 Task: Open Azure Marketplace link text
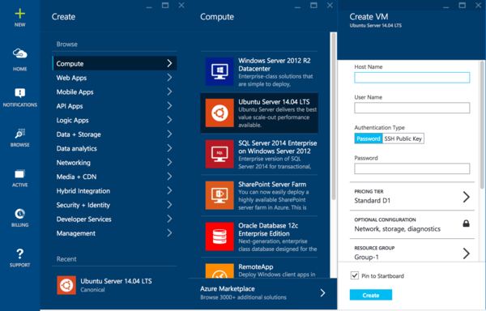pos(228,288)
